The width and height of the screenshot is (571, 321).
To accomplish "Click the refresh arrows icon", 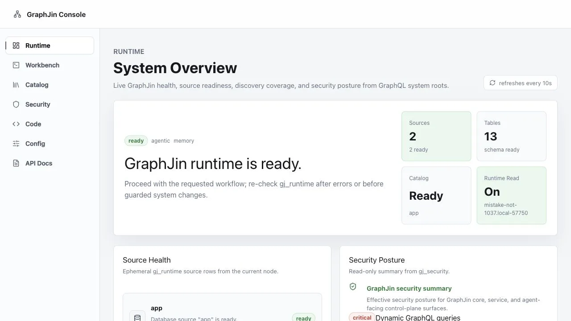I will click(492, 83).
